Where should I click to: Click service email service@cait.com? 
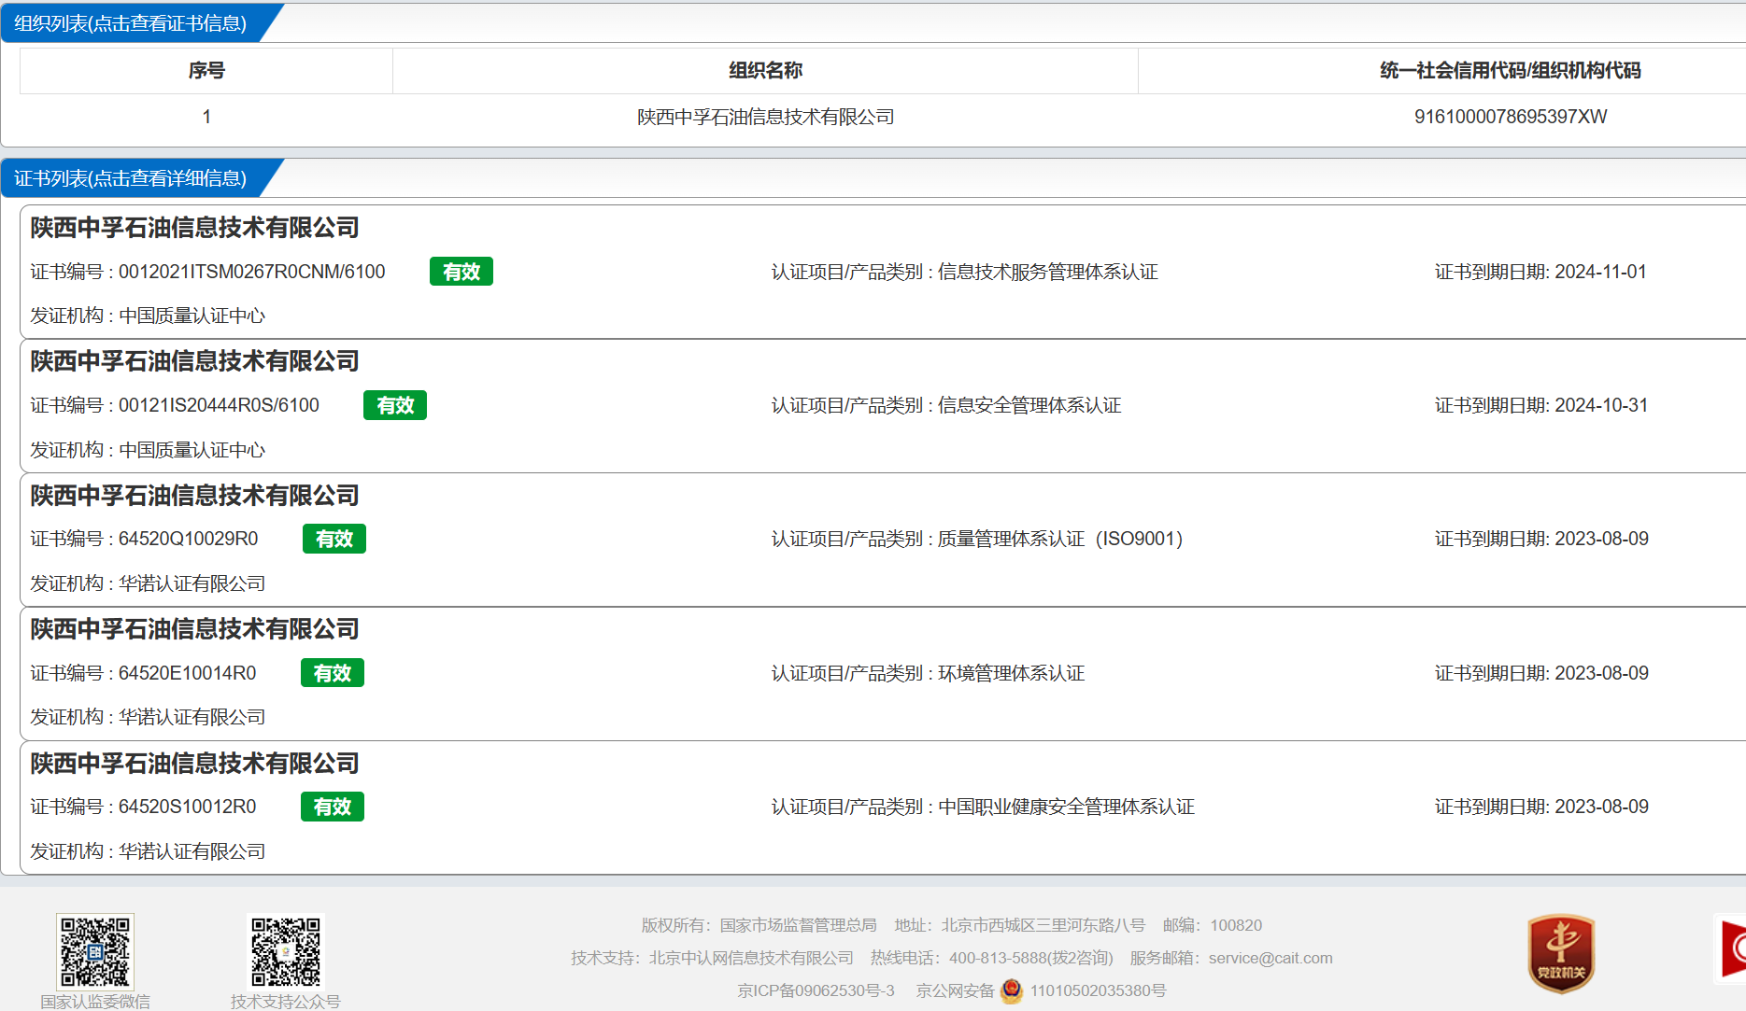[x=1270, y=958]
